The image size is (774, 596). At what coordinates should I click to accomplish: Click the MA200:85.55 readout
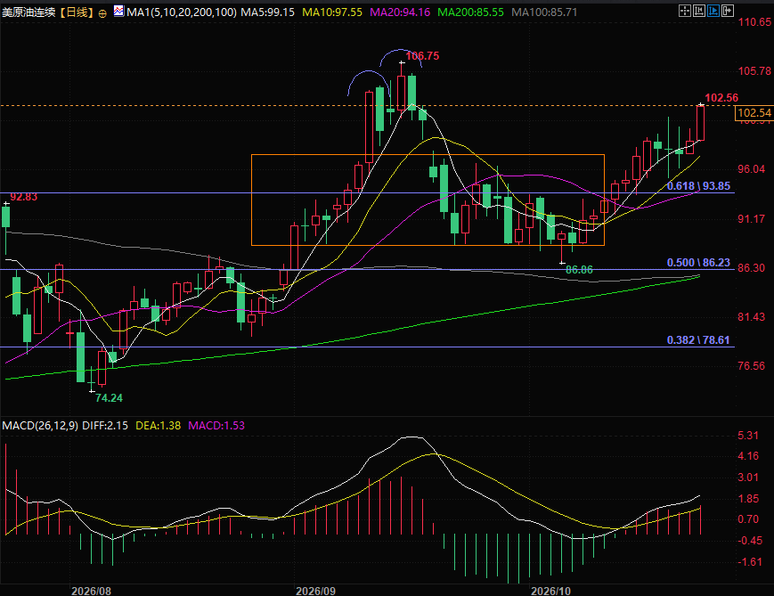[x=471, y=12]
